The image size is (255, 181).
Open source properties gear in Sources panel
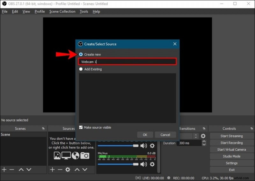(68, 170)
